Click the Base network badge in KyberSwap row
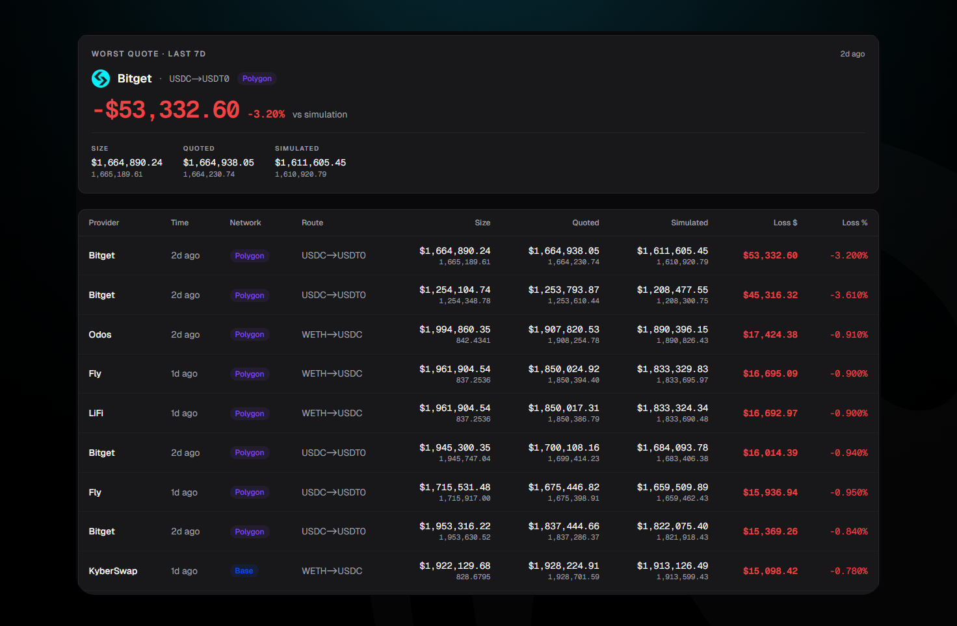The image size is (957, 626). [244, 571]
